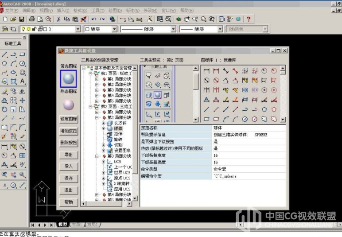Click the Cut scissors icon
The height and width of the screenshot is (237, 342).
tap(58, 19)
